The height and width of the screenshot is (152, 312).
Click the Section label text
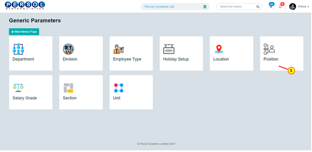69,98
